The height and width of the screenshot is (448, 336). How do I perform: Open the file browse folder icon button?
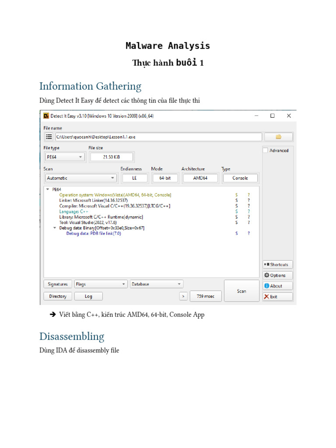point(278,137)
